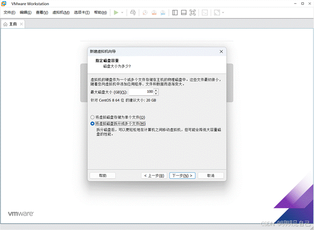Click the console view terminal icon
This screenshot has height=230, width=314.
[205, 13]
